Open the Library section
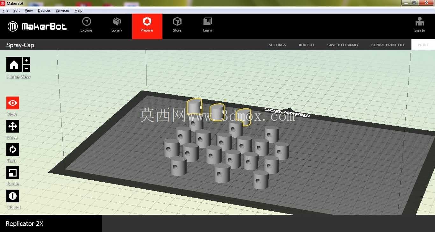 click(117, 25)
